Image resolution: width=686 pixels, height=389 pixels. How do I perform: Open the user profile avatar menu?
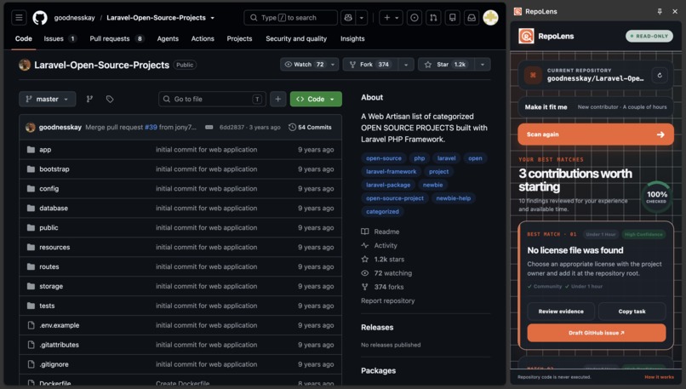(x=490, y=18)
